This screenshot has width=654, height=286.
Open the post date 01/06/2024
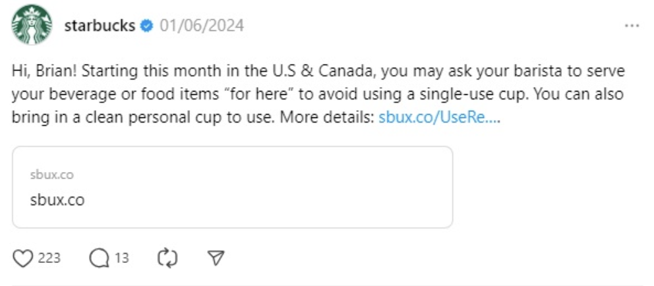202,26
